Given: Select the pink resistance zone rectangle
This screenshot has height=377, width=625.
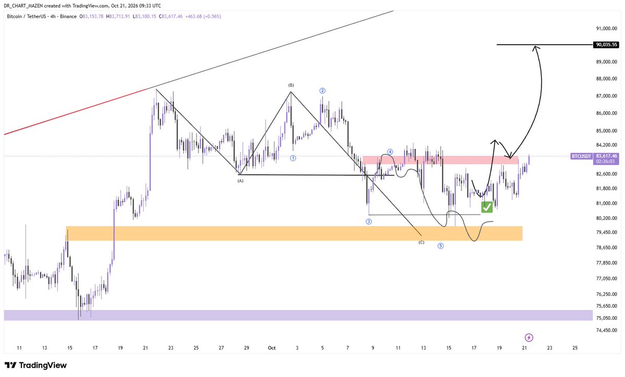Looking at the screenshot, I should click(x=441, y=160).
